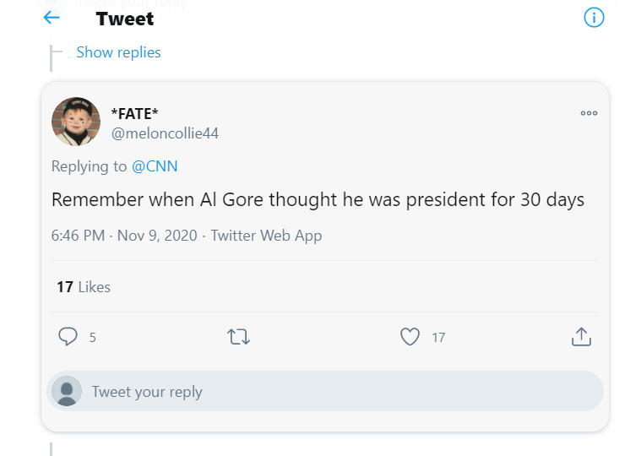The image size is (625, 456).
Task: Click the 6:46 PM Nov 9, 2020 timestamp
Action: (127, 236)
